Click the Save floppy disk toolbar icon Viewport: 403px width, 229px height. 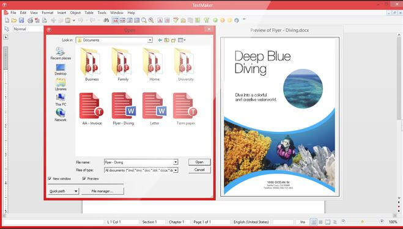tap(21, 20)
